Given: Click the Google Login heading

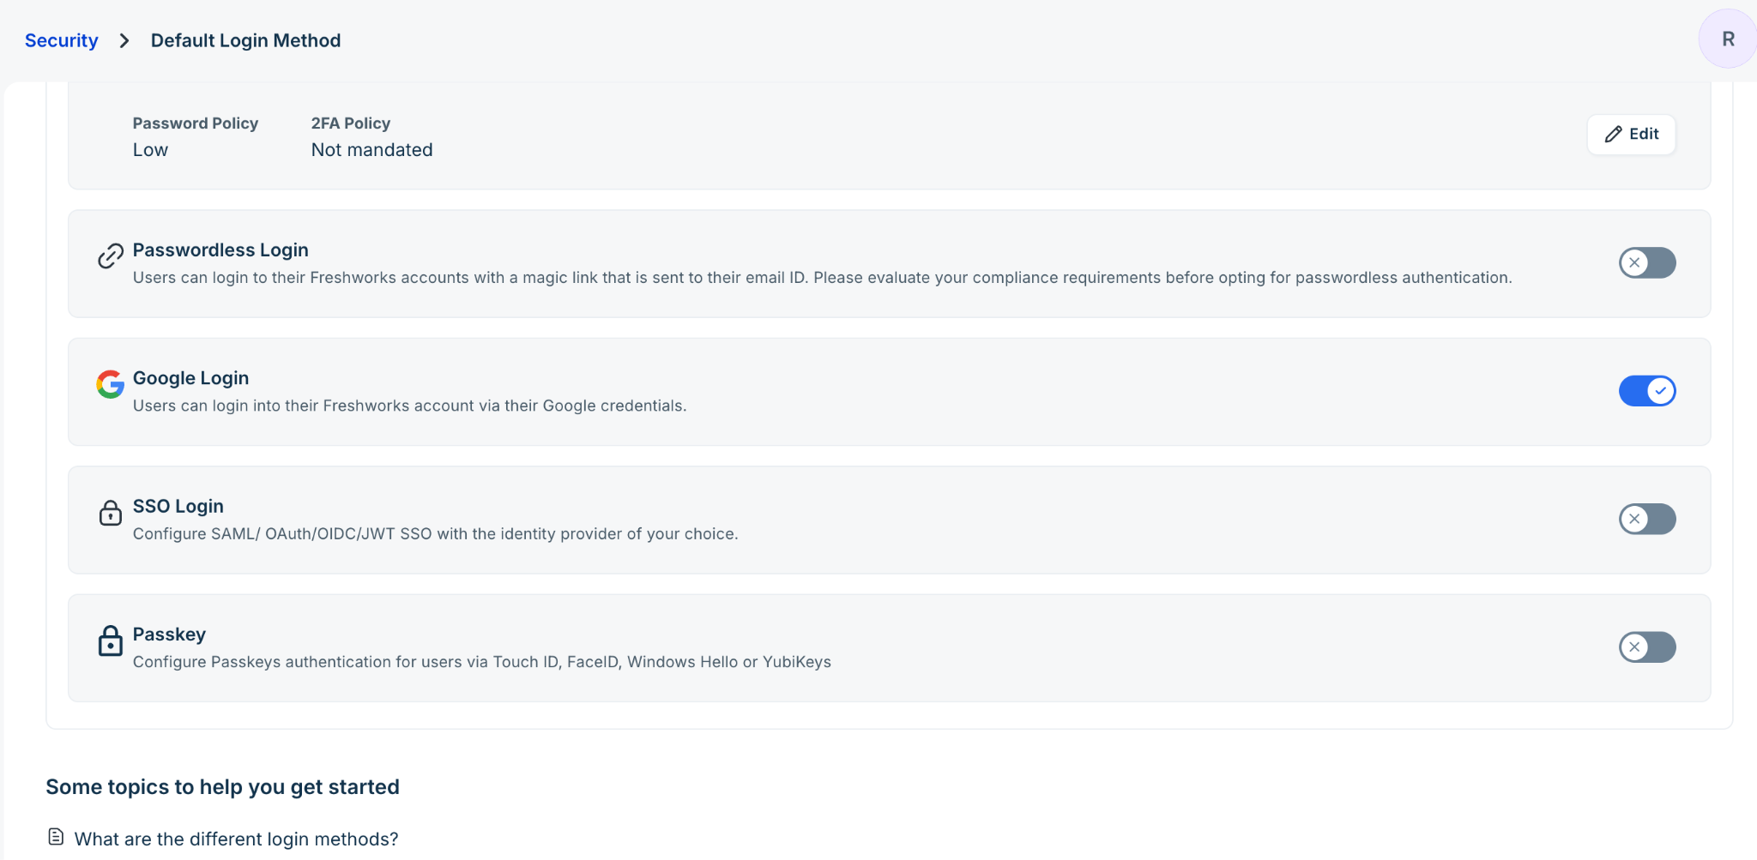Looking at the screenshot, I should (190, 378).
